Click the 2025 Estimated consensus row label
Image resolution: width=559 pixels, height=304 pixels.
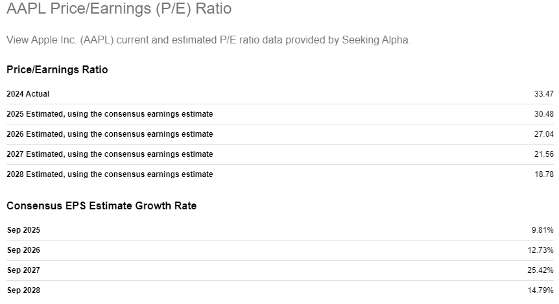[x=110, y=114]
